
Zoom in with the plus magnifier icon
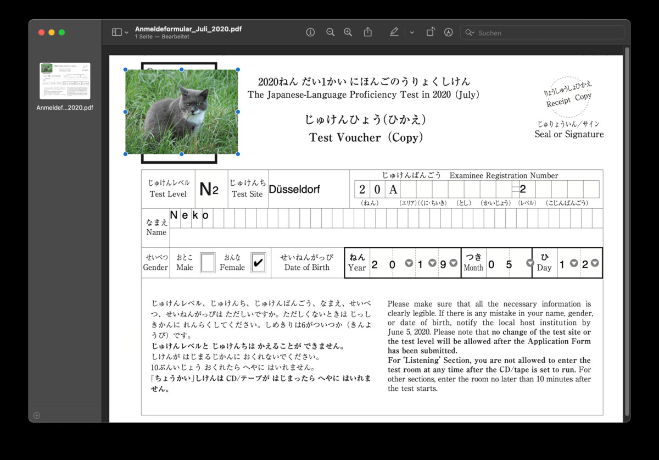click(x=348, y=32)
